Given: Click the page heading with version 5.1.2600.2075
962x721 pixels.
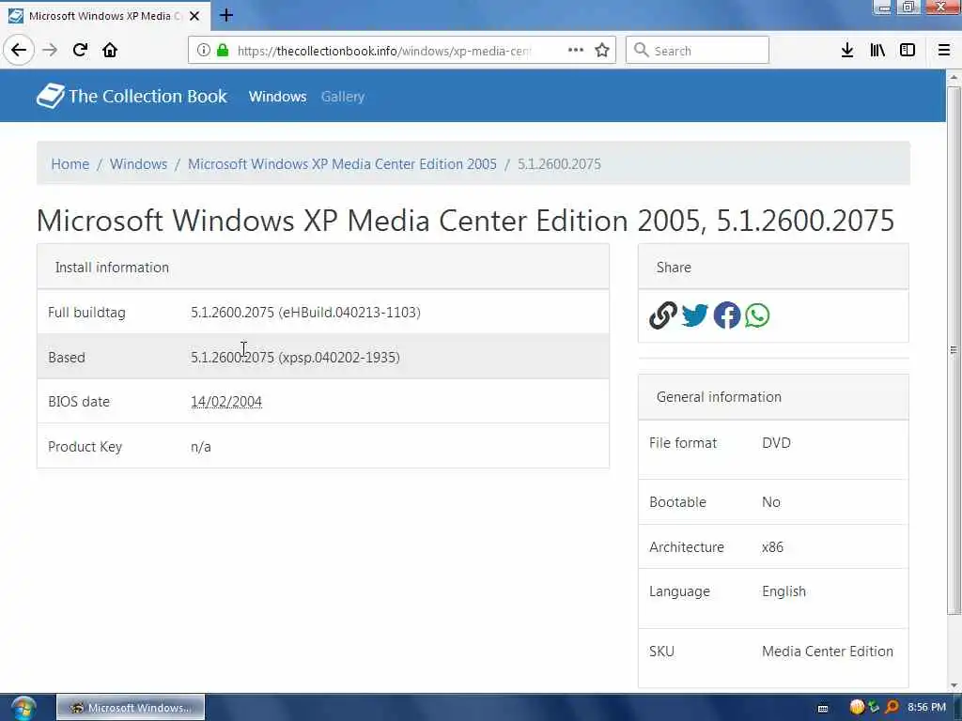Looking at the screenshot, I should (x=466, y=221).
